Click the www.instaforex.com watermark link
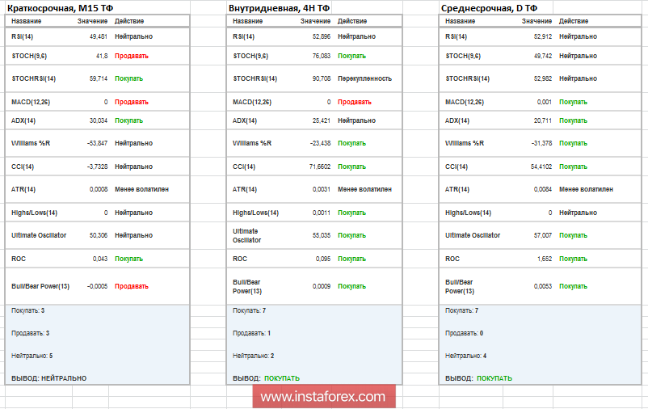 [323, 397]
